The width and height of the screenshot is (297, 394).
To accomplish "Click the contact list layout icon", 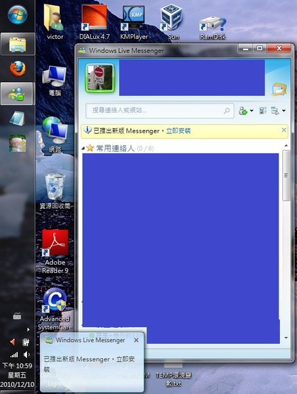I will tap(263, 110).
